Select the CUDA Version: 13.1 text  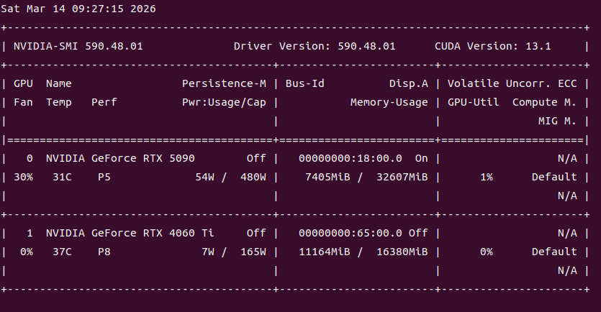tap(493, 46)
